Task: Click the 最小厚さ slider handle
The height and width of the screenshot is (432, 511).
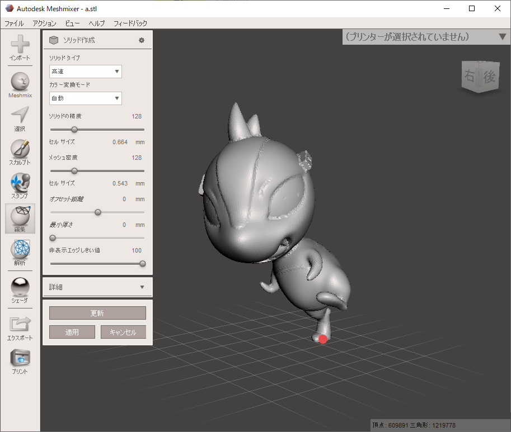Action: click(53, 238)
